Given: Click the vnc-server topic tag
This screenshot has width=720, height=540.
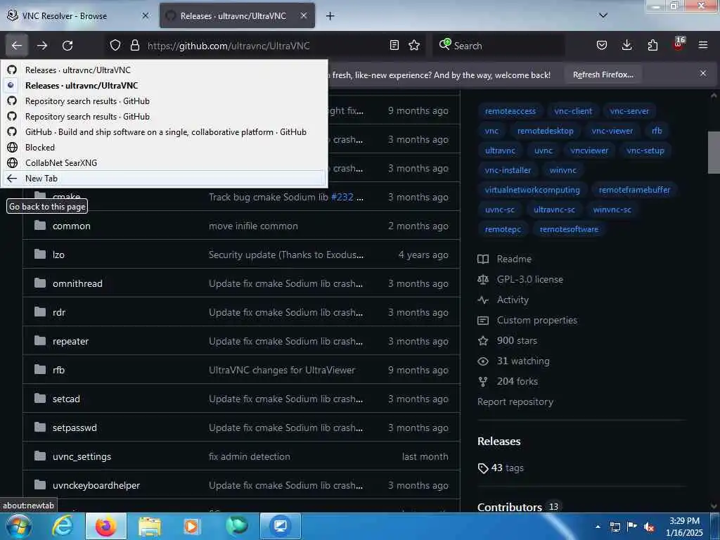Looking at the screenshot, I should 629,111.
